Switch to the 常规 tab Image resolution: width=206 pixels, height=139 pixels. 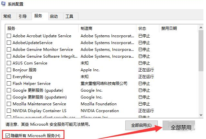click(7, 17)
